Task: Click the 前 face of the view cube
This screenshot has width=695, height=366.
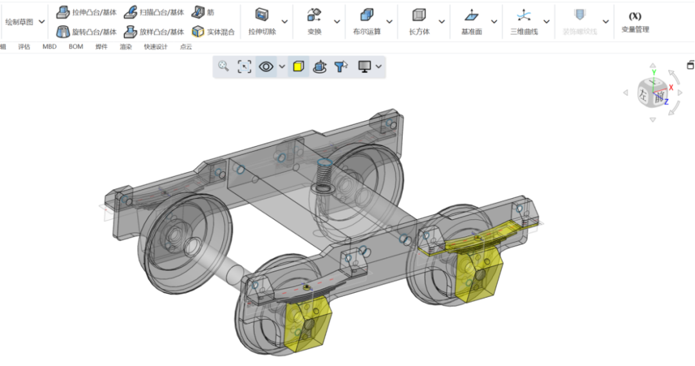Action: [x=659, y=98]
